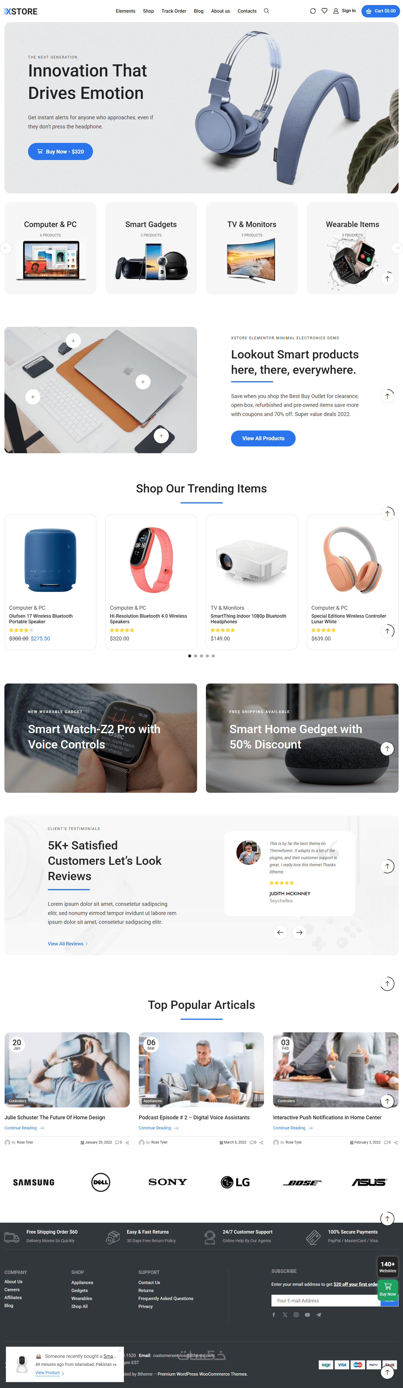The width and height of the screenshot is (403, 1388).
Task: Expand the hotspot plus on the keyboard
Action: [33, 397]
